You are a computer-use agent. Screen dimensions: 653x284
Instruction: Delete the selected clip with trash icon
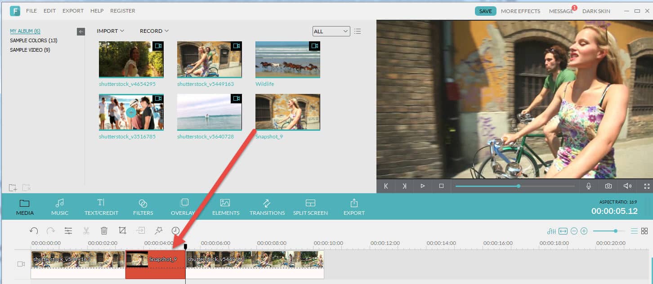click(104, 231)
